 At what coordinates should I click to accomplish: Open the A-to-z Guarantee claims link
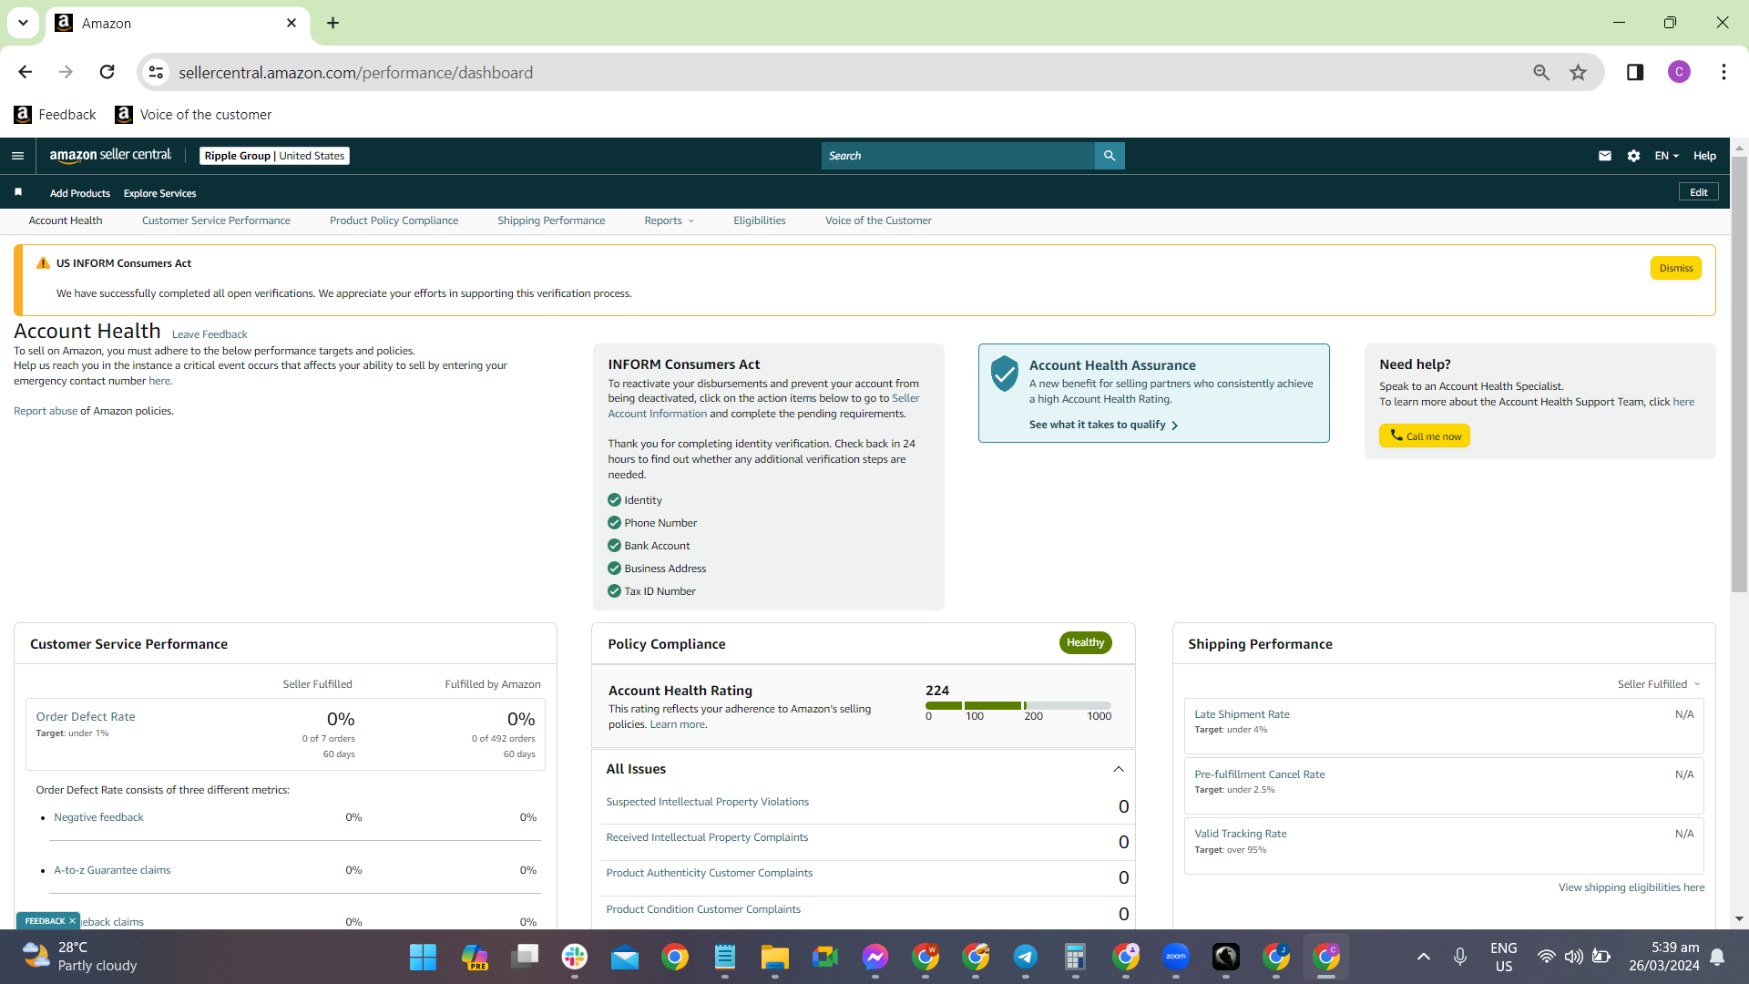[x=112, y=870]
